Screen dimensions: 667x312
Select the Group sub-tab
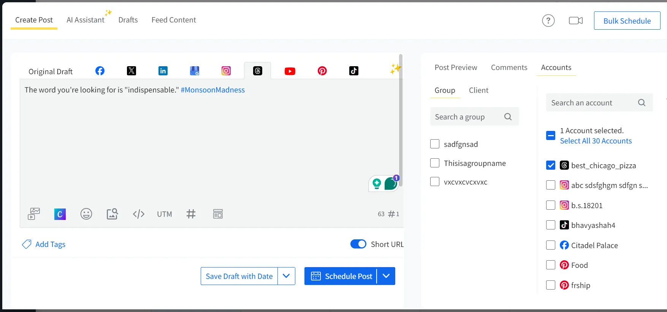pos(445,91)
